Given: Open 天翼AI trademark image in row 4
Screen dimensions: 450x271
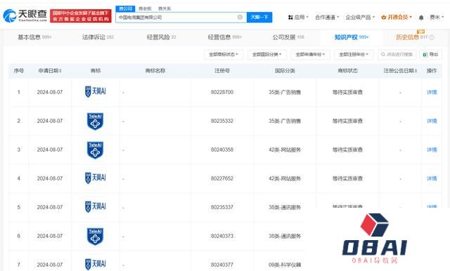Looking at the screenshot, I should (96, 178).
